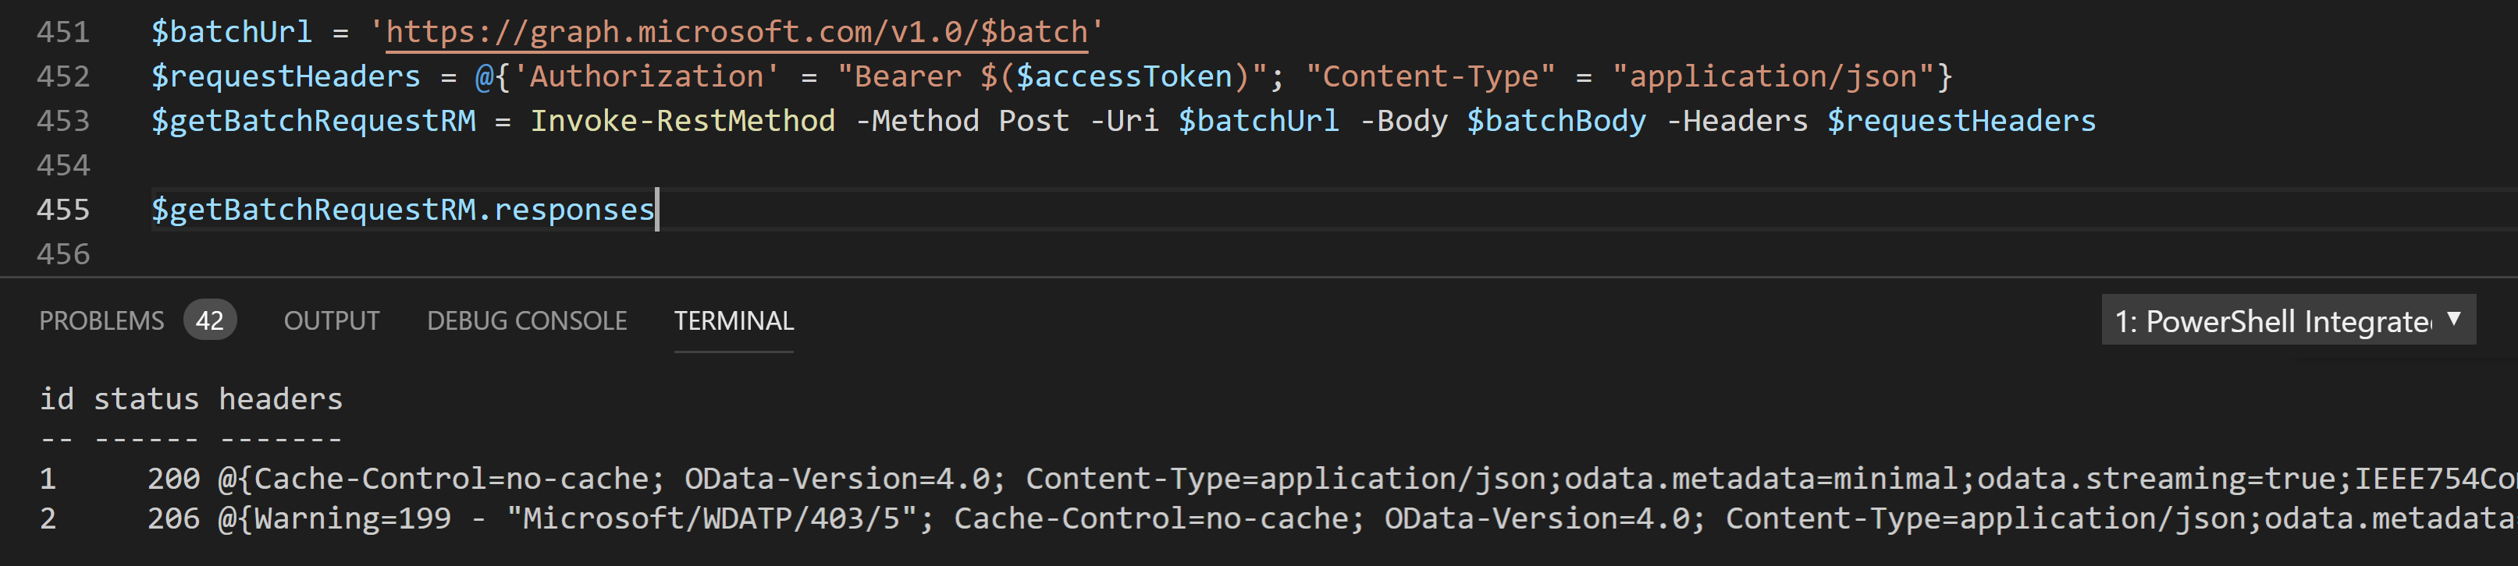Select the Invoke-RestMethod cmdlet text
This screenshot has height=566, width=2518.
[682, 120]
